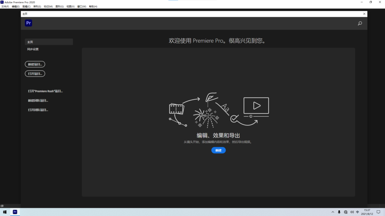Choose 新建团队项目... link
The width and height of the screenshot is (385, 216).
(x=38, y=100)
